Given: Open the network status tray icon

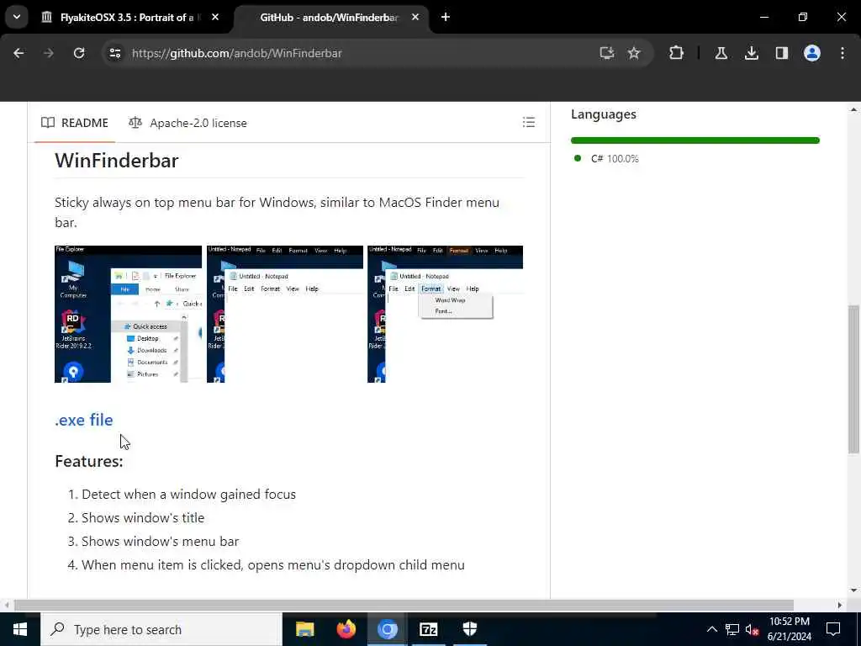Looking at the screenshot, I should click(x=732, y=629).
